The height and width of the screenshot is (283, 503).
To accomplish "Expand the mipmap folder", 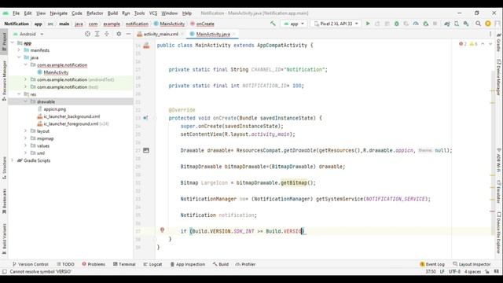I will click(x=25, y=138).
